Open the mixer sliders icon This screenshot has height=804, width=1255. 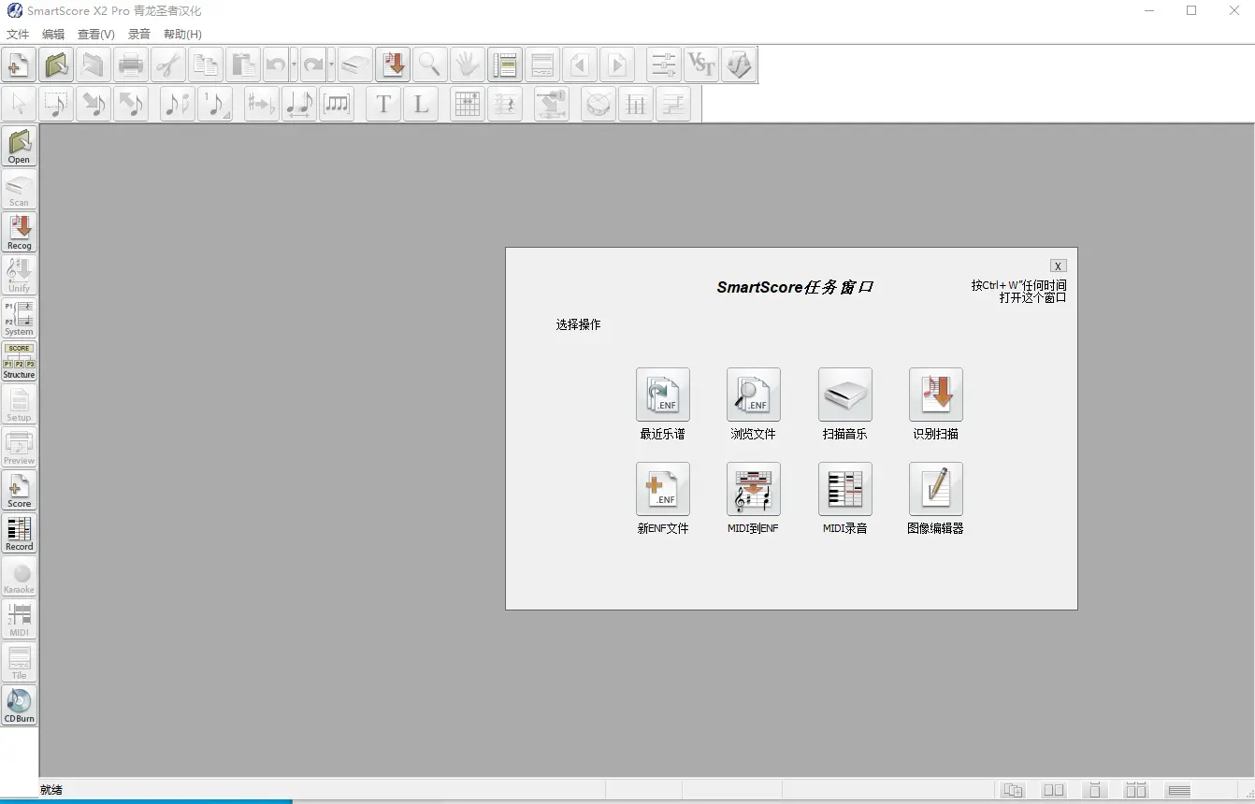click(x=664, y=65)
